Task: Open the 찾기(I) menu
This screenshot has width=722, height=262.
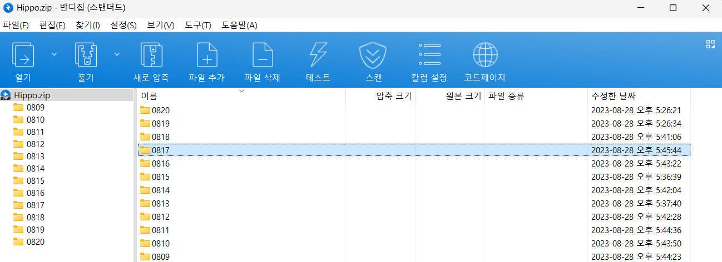Action: pyautogui.click(x=88, y=26)
